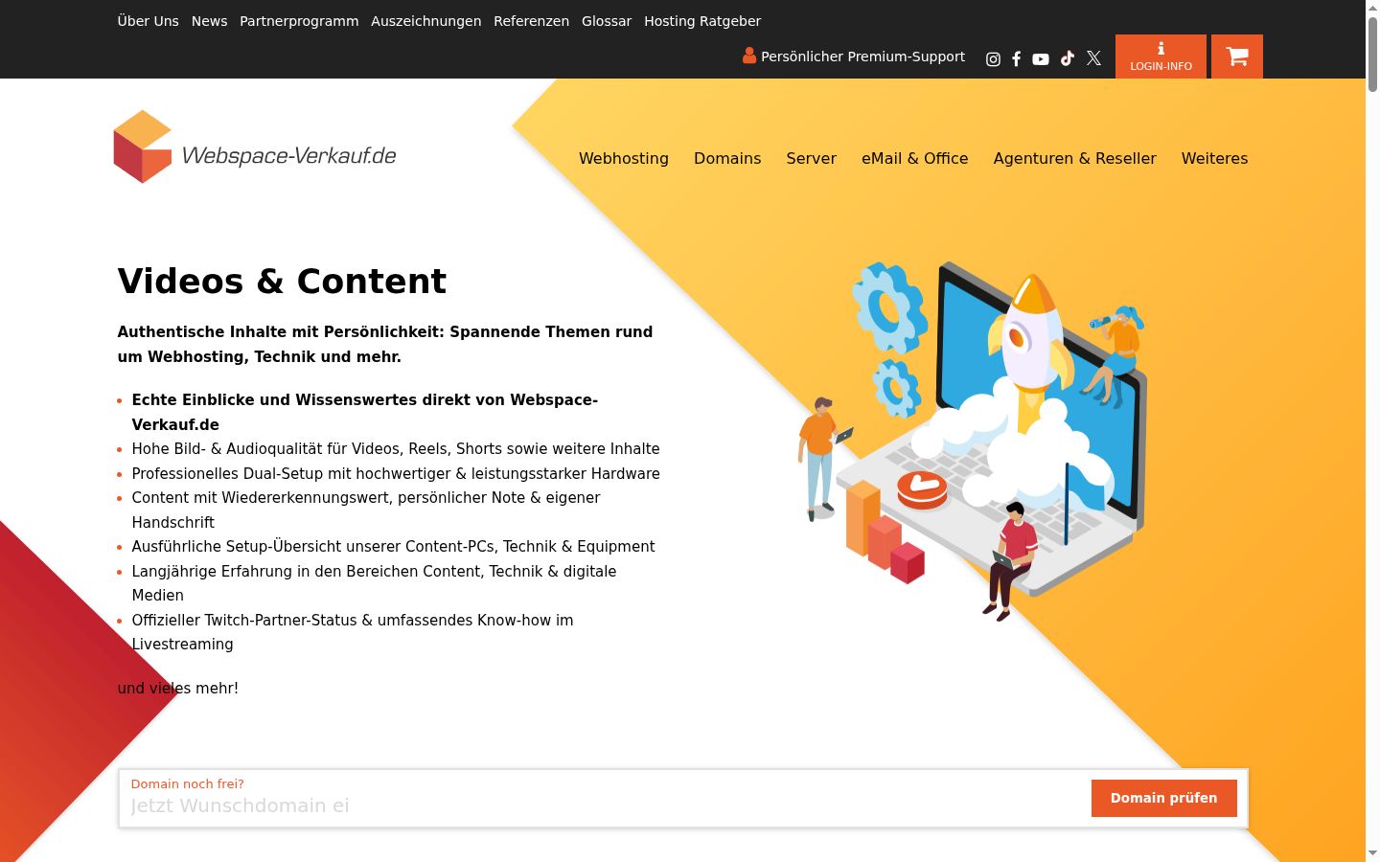The width and height of the screenshot is (1380, 862).
Task: Focus the Wunschdomain input field
Action: [604, 805]
